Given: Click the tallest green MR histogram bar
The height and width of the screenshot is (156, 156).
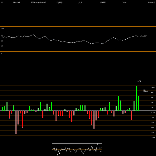Looking at the screenshot, I should [136, 98].
